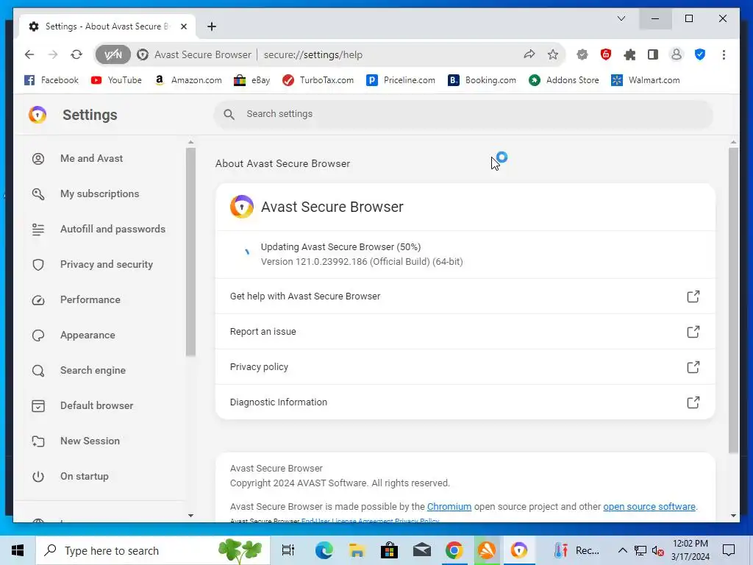Follow the Chromium hyperlink
Viewport: 753px width, 565px height.
pyautogui.click(x=449, y=506)
